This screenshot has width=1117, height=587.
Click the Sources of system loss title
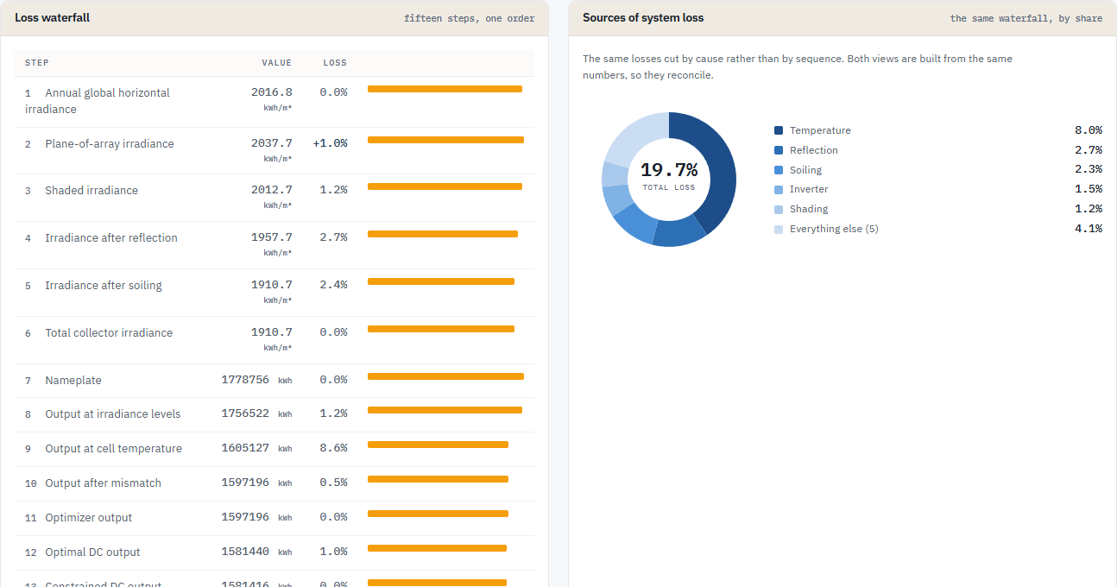643,17
